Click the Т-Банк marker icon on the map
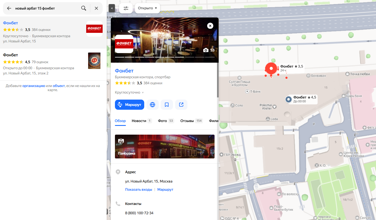 click(247, 91)
